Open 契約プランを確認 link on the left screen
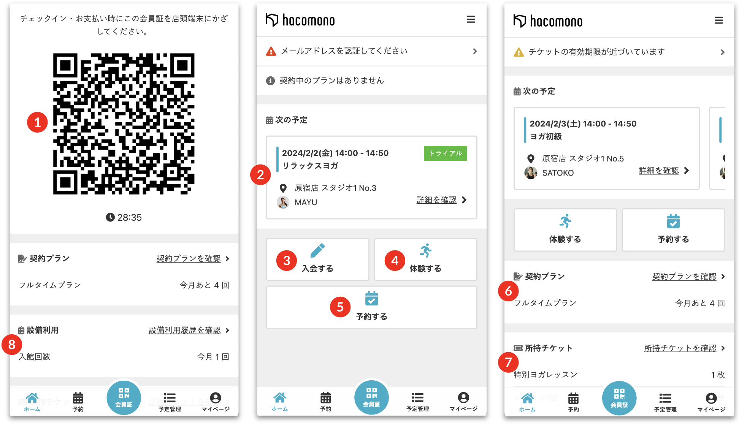The height and width of the screenshot is (424, 739). point(189,259)
